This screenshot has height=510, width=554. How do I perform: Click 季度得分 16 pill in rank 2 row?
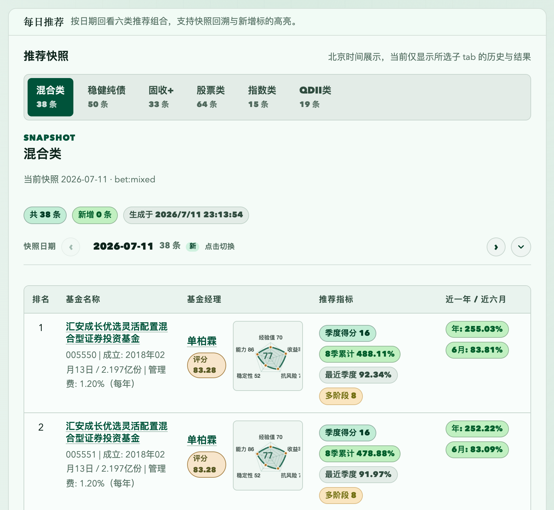coord(348,433)
